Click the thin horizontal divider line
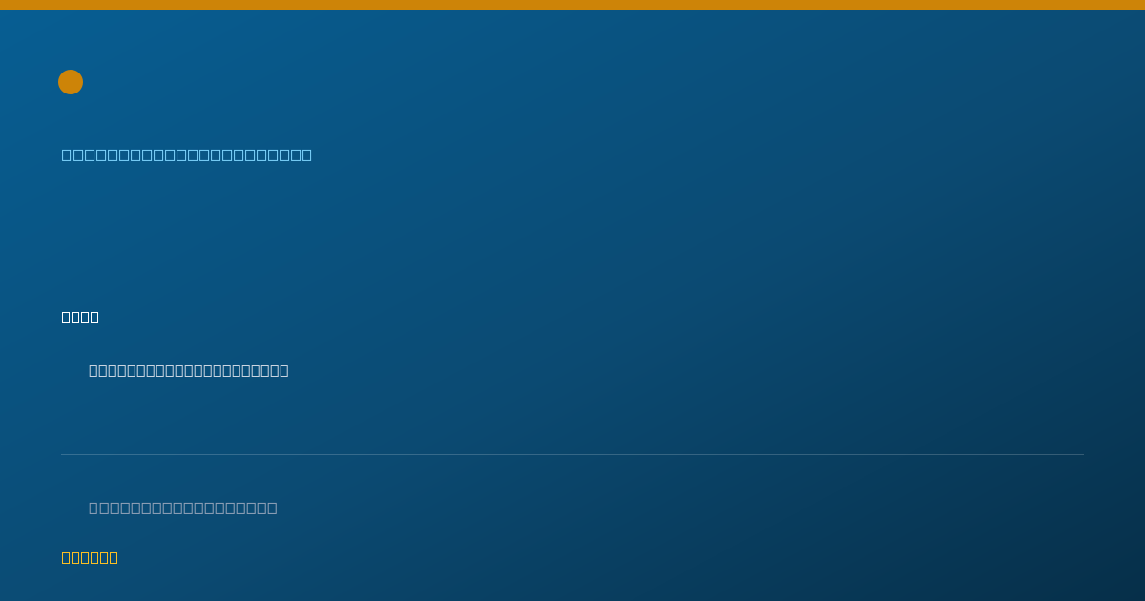The width and height of the screenshot is (1145, 601). coord(572,454)
